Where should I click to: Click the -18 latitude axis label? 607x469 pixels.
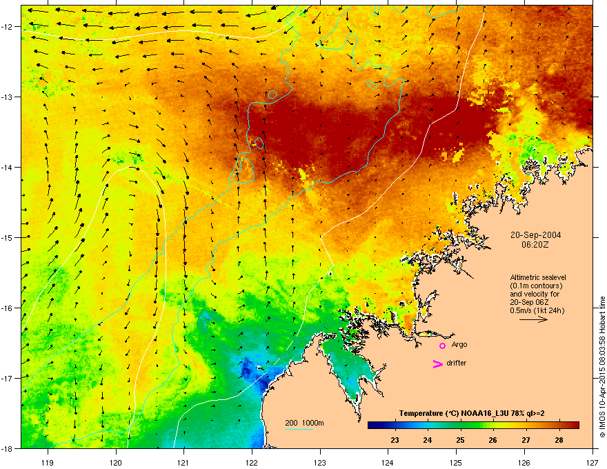coord(6,448)
